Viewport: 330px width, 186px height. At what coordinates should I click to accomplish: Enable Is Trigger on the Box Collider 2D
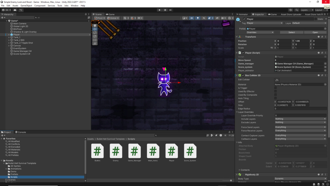click(276, 88)
